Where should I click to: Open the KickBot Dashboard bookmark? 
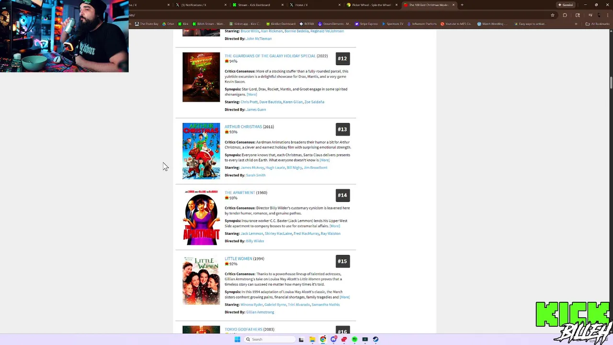point(281,24)
